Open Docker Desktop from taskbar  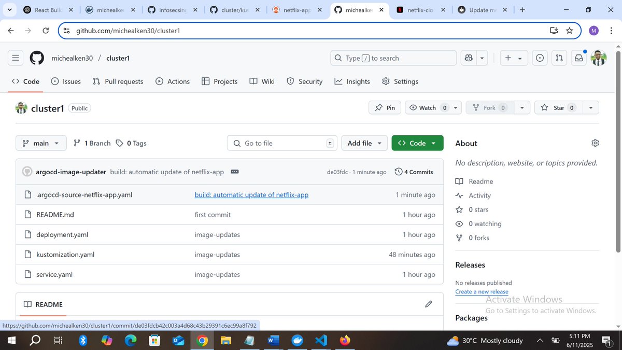[298, 341]
